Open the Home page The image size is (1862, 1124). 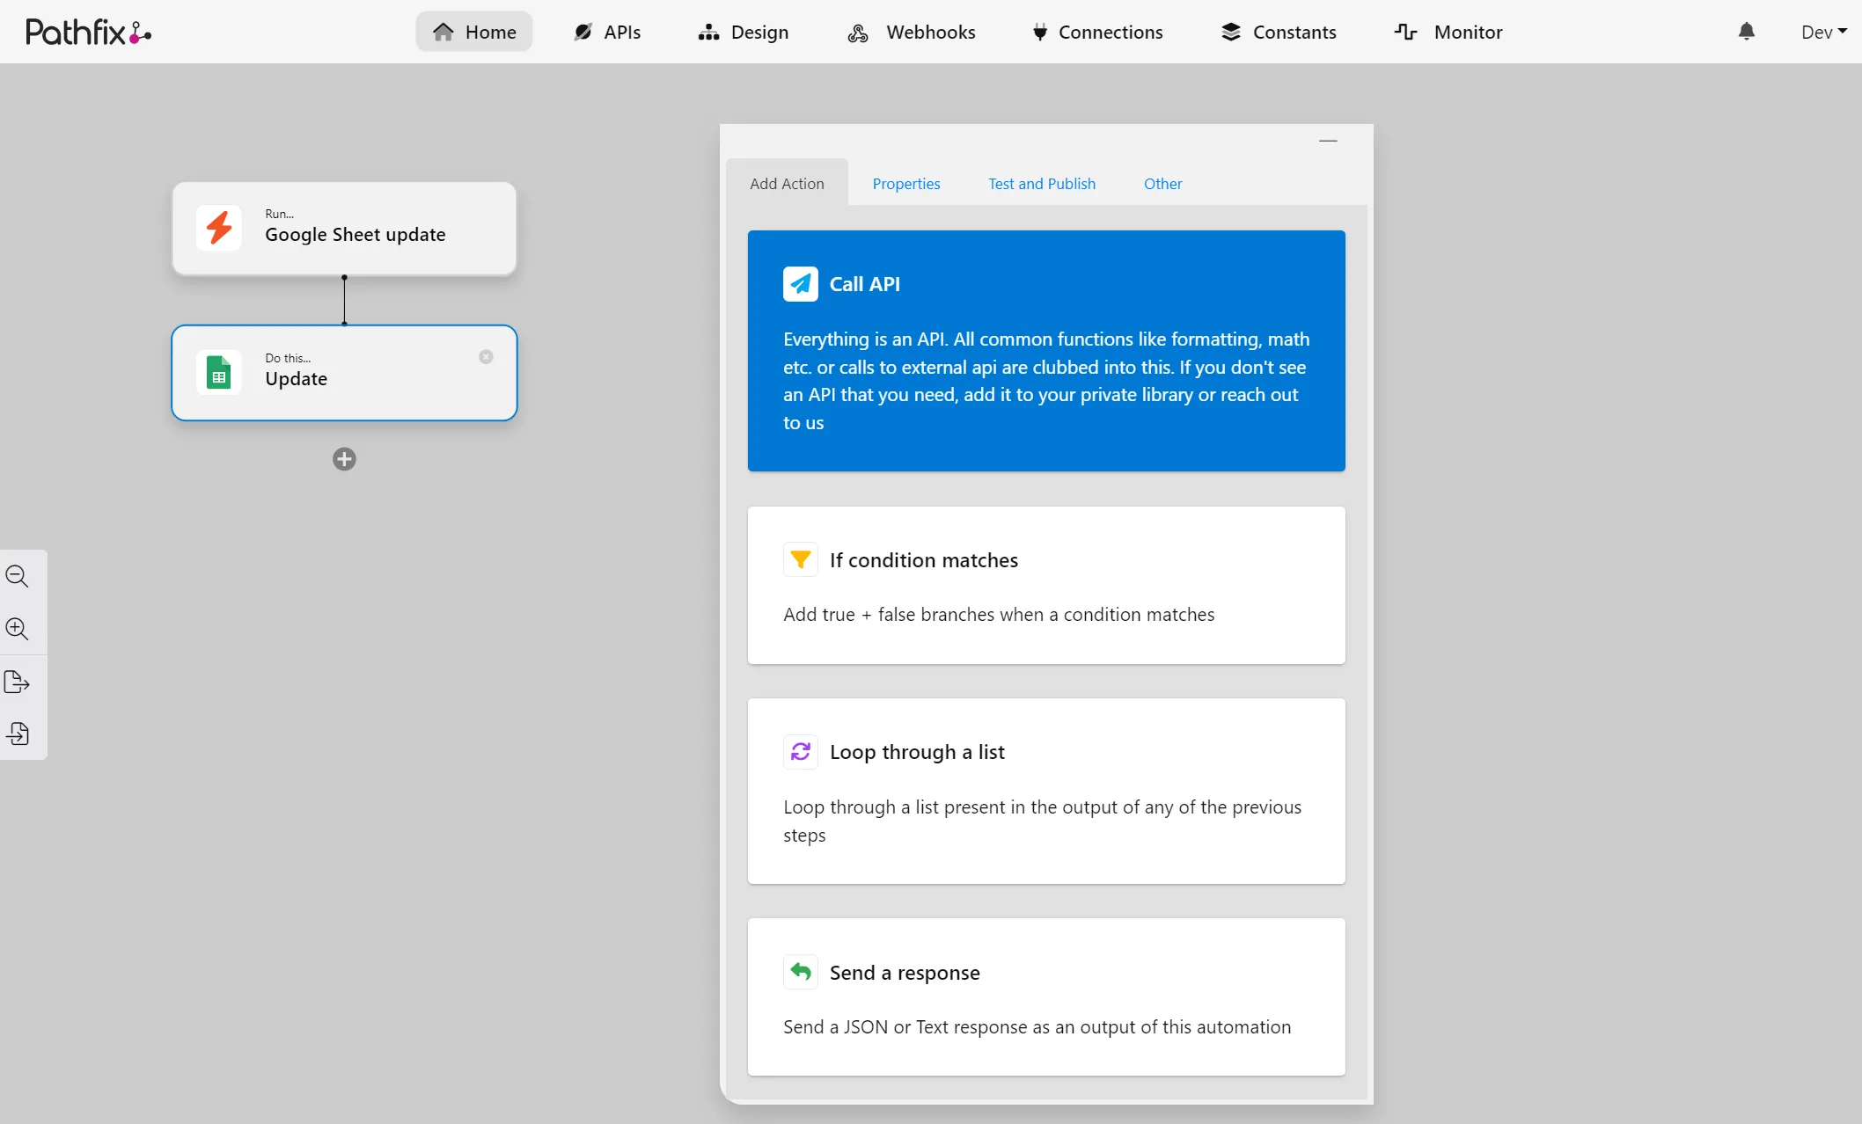tap(474, 32)
